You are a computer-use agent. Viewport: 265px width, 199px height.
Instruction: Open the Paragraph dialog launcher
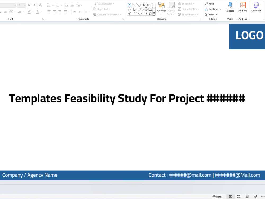[123, 19]
